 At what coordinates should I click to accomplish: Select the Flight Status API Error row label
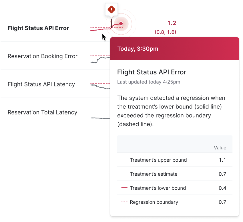38,28
